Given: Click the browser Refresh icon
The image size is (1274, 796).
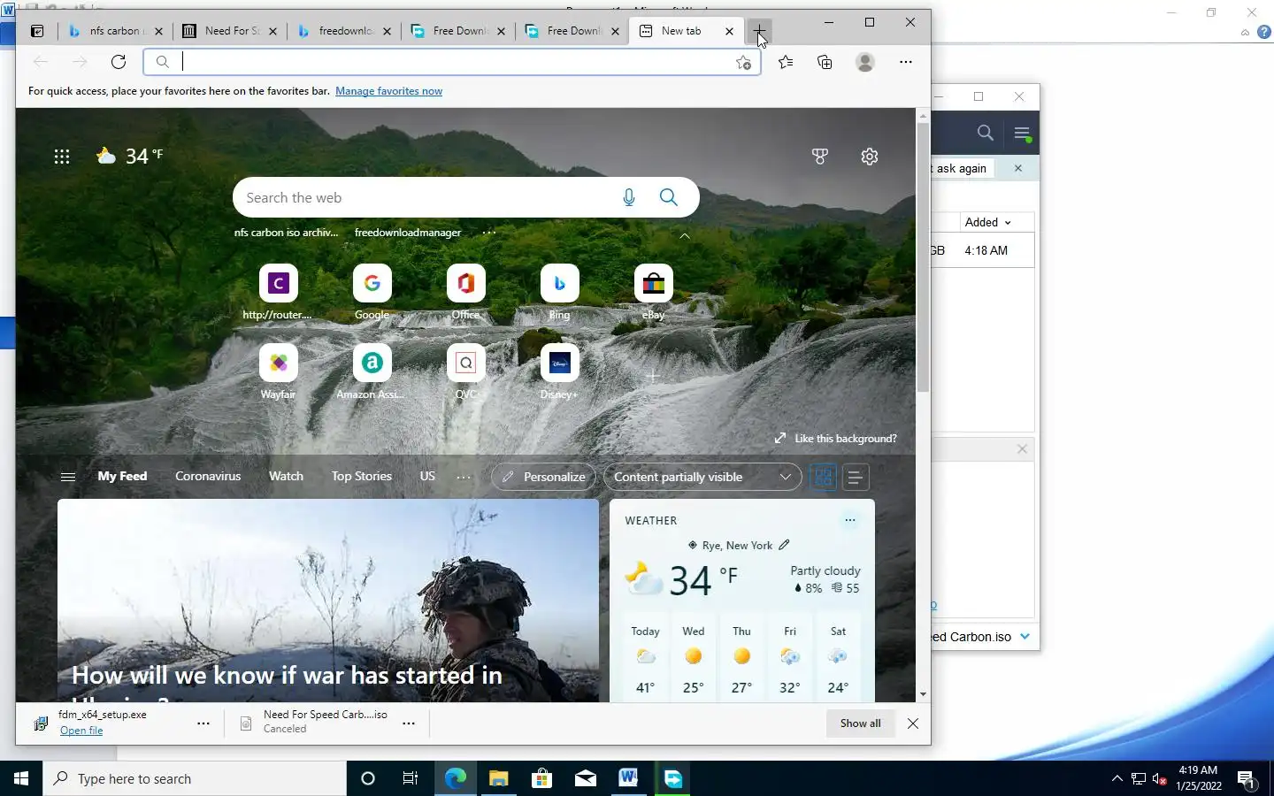Looking at the screenshot, I should (x=119, y=62).
